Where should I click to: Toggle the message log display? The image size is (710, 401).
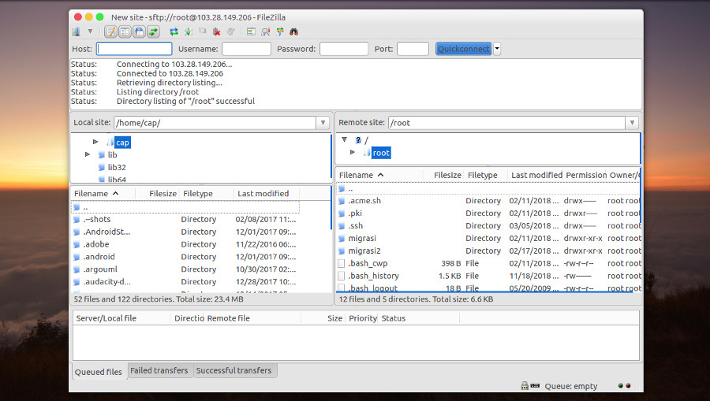point(110,32)
